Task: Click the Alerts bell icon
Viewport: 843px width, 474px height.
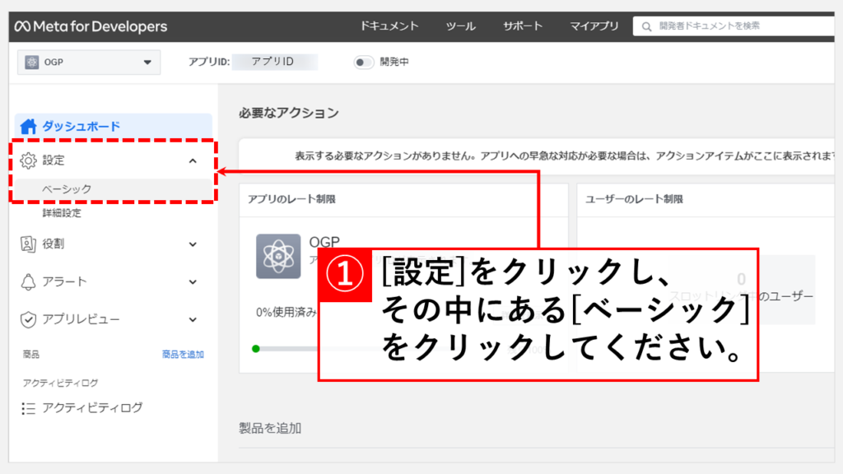Action: pyautogui.click(x=28, y=281)
